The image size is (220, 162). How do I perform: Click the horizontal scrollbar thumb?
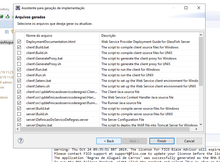point(105,129)
